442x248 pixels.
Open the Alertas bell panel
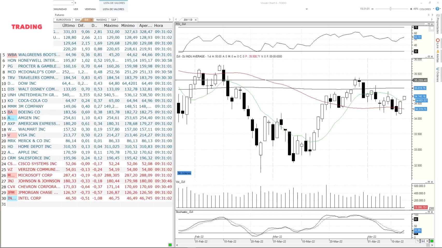438,56
